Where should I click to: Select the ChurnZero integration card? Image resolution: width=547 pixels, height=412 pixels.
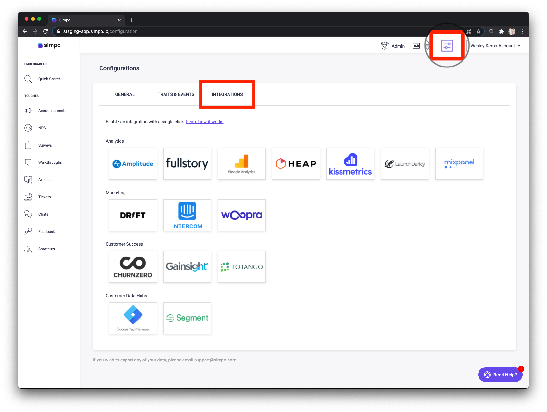(133, 267)
